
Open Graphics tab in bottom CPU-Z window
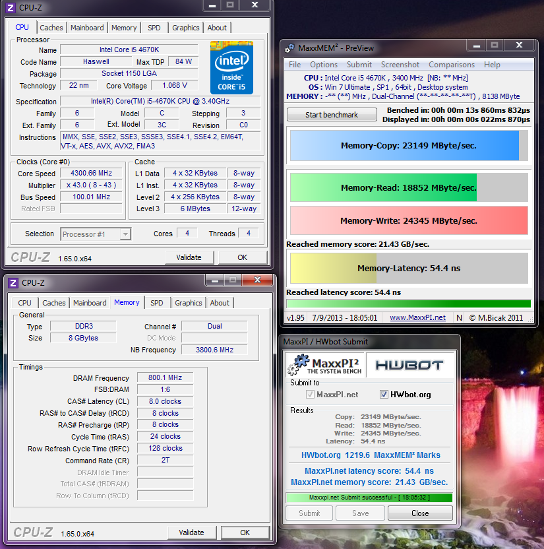tap(188, 303)
